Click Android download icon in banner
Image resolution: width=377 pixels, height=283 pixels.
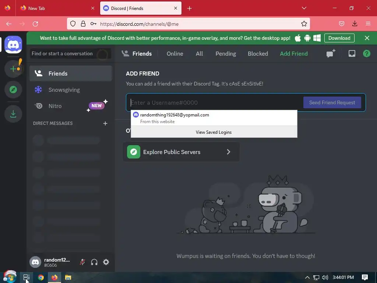pyautogui.click(x=307, y=38)
